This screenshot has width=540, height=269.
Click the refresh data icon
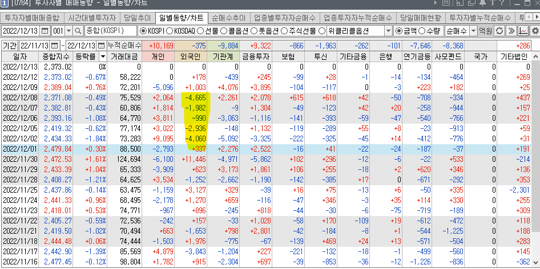[x=499, y=31]
